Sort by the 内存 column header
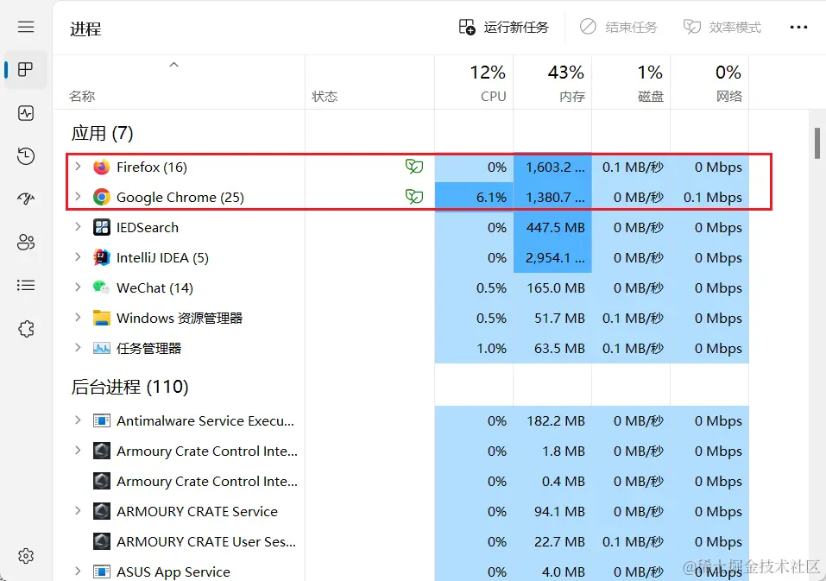 [552, 83]
